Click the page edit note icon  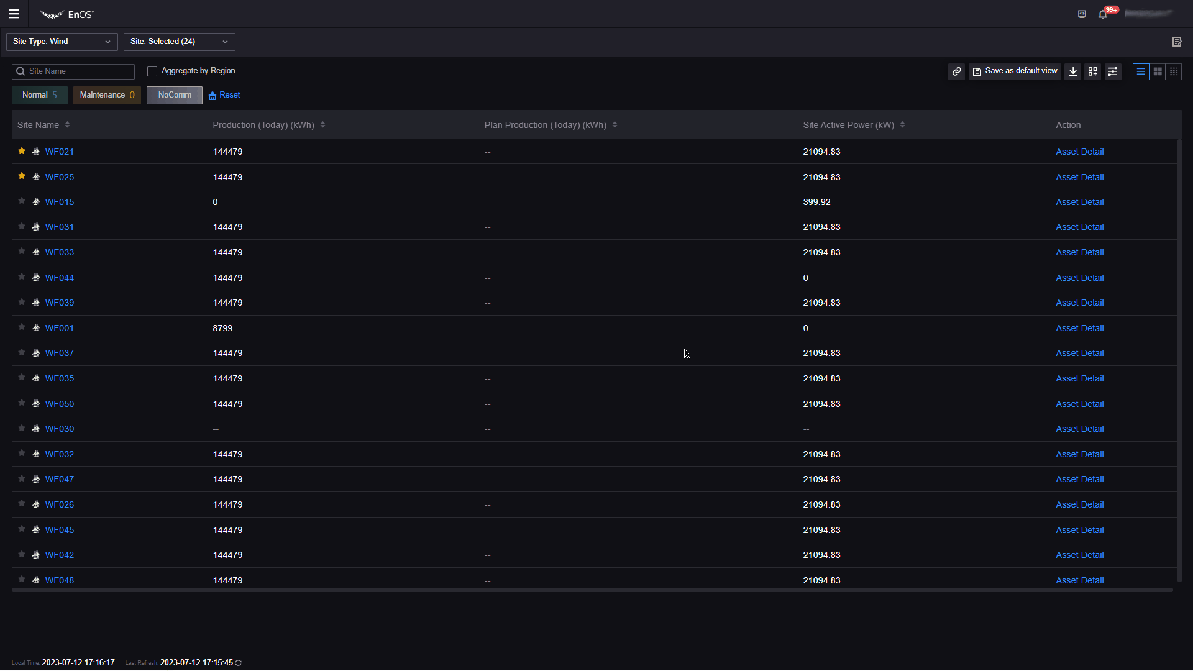pyautogui.click(x=1176, y=42)
